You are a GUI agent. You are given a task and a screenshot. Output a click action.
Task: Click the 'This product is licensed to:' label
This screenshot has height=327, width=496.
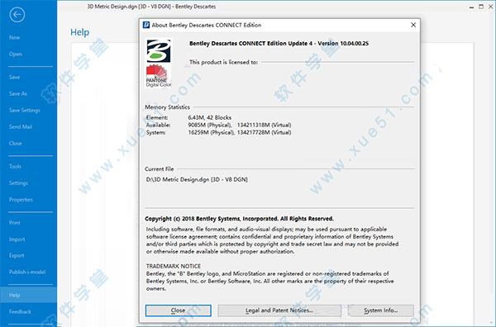pyautogui.click(x=223, y=62)
